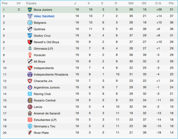Click the Huracán balloon badge
The width and height of the screenshot is (178, 139).
point(30,55)
